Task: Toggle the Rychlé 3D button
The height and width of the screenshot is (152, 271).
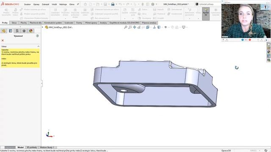Action: point(206,14)
